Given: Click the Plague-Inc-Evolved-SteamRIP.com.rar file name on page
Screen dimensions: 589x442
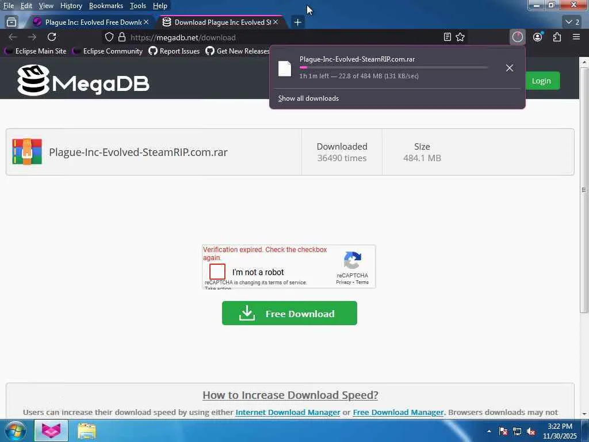Looking at the screenshot, I should (138, 152).
